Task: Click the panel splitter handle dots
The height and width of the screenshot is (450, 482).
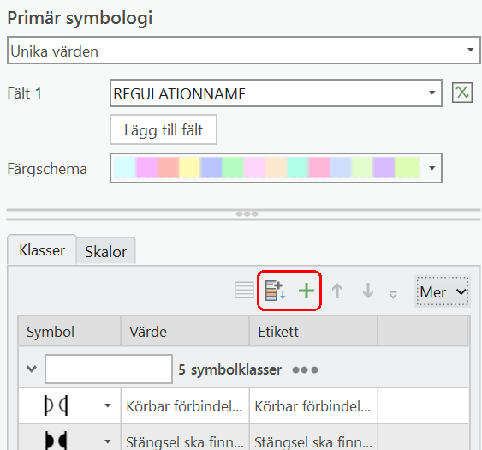Action: [x=247, y=214]
